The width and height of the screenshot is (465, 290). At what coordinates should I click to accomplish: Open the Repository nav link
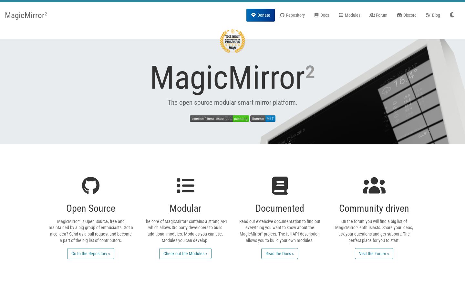click(292, 15)
